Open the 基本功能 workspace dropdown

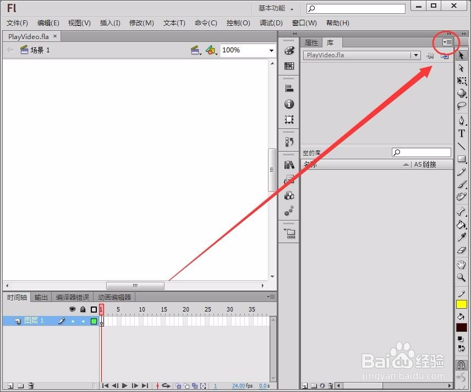click(276, 8)
